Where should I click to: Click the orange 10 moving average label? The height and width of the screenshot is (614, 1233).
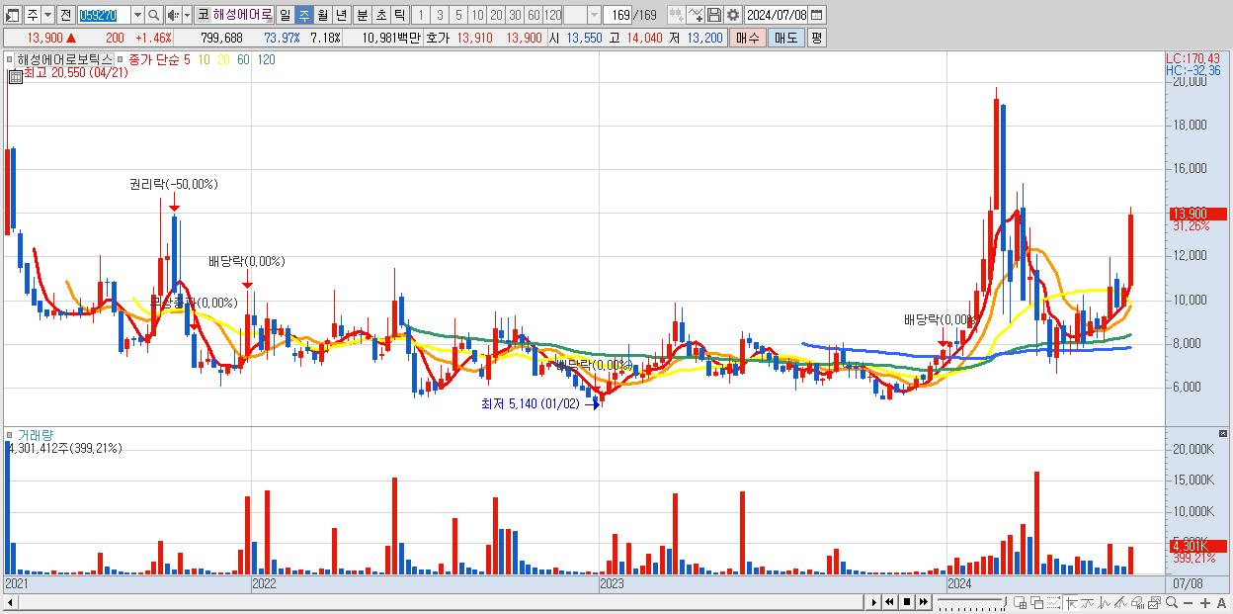pyautogui.click(x=204, y=59)
